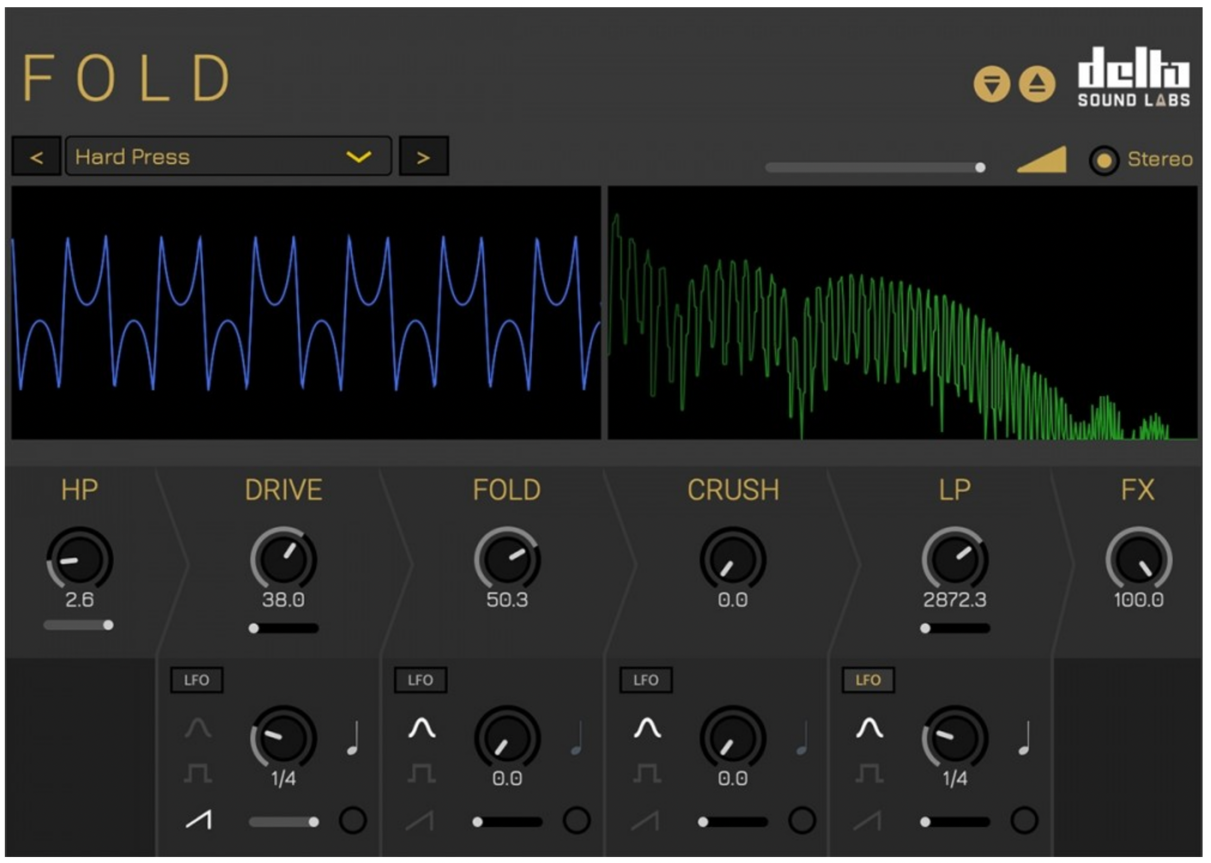This screenshot has width=1211, height=863.
Task: Toggle the Stereo radio button
Action: tap(1104, 160)
